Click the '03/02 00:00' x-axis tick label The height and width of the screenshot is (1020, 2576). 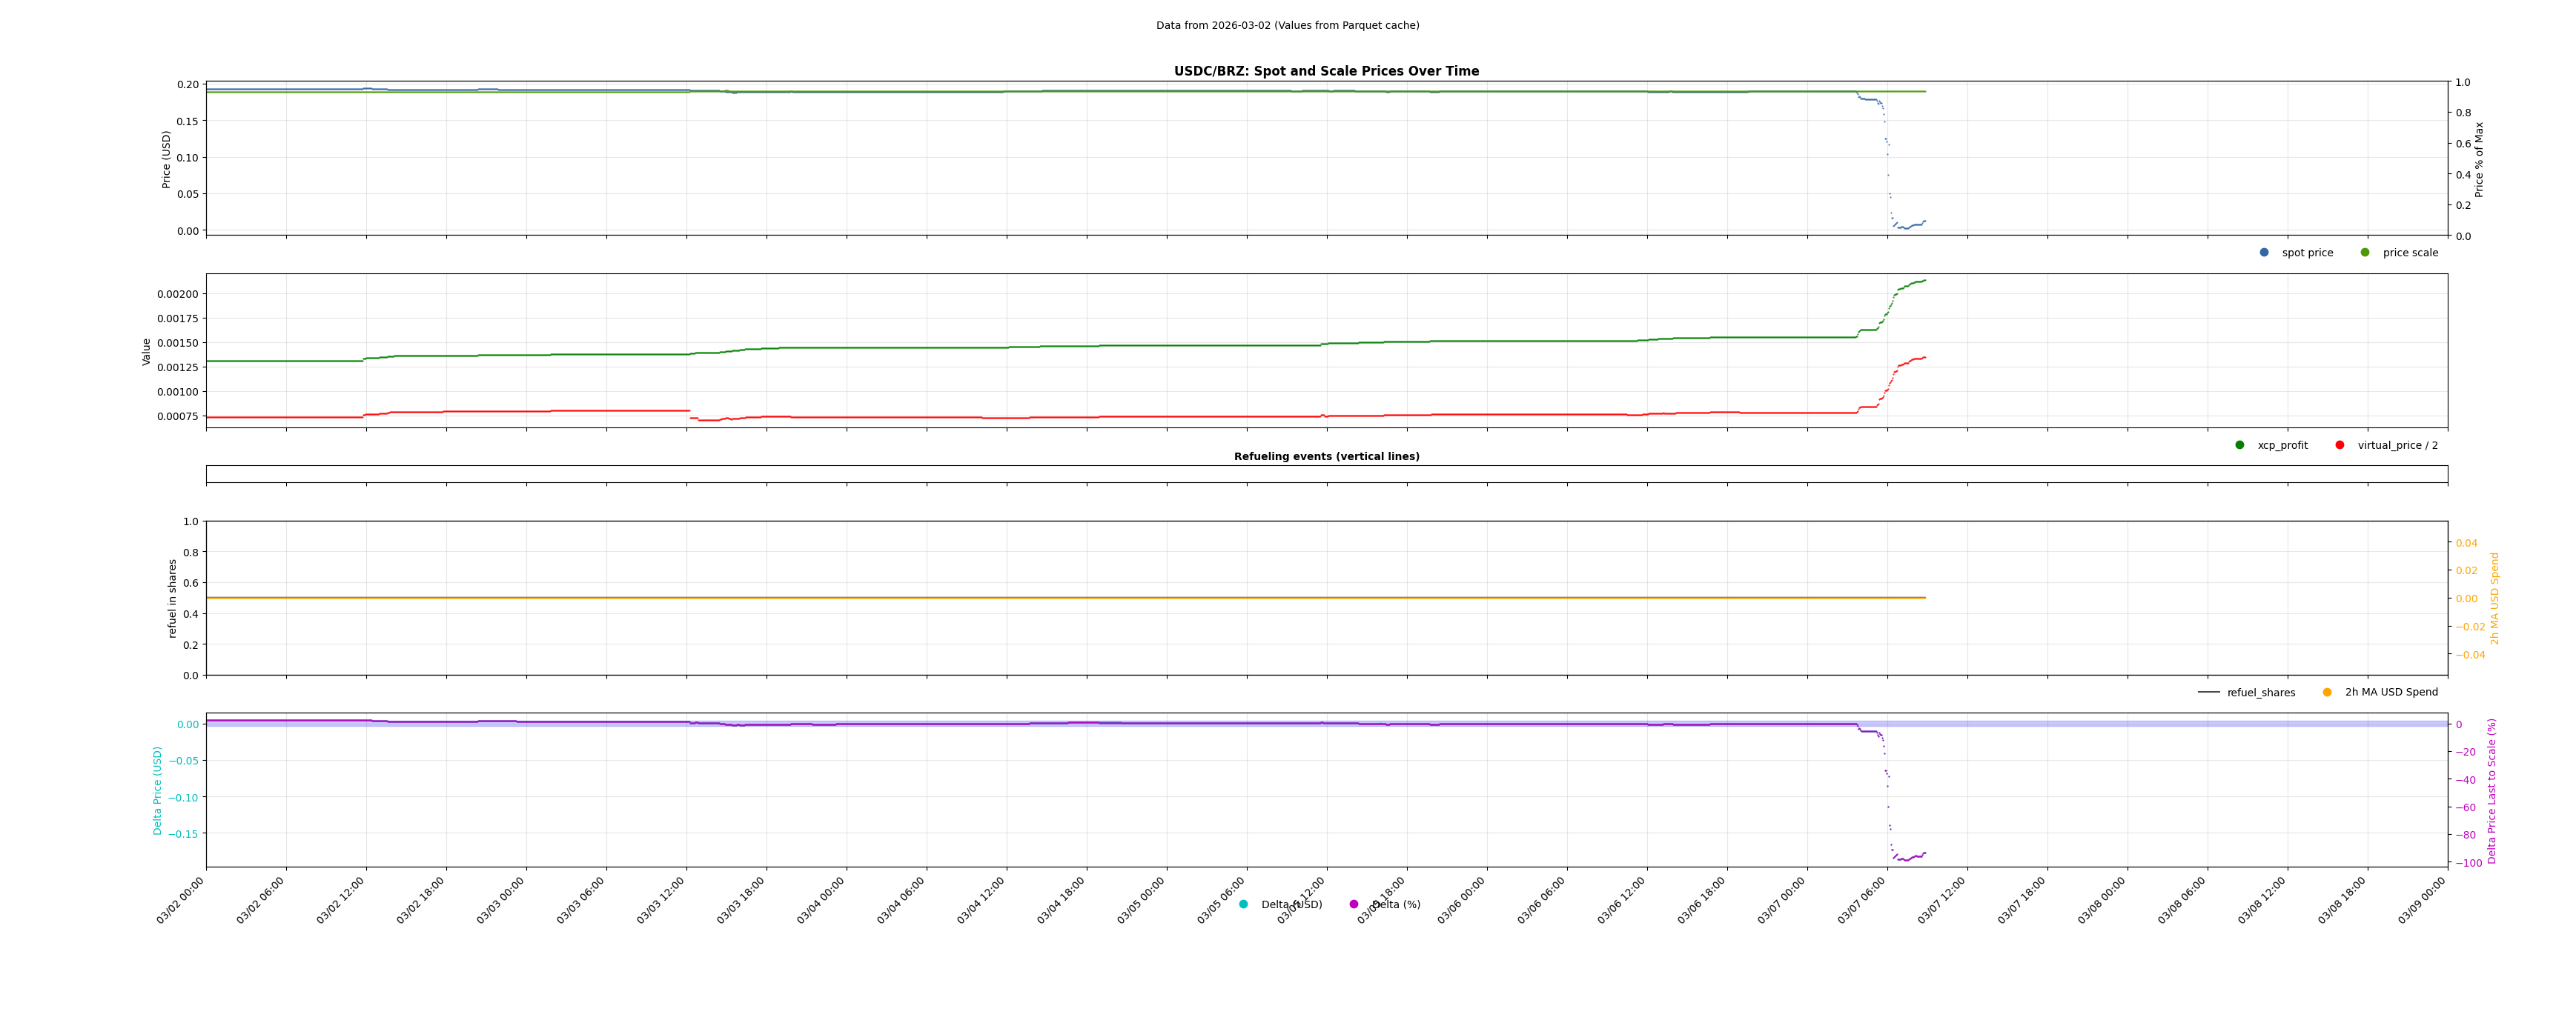point(181,901)
